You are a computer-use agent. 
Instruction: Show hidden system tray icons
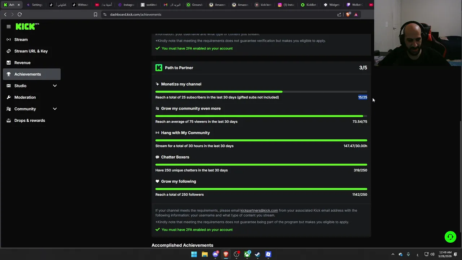point(393,254)
